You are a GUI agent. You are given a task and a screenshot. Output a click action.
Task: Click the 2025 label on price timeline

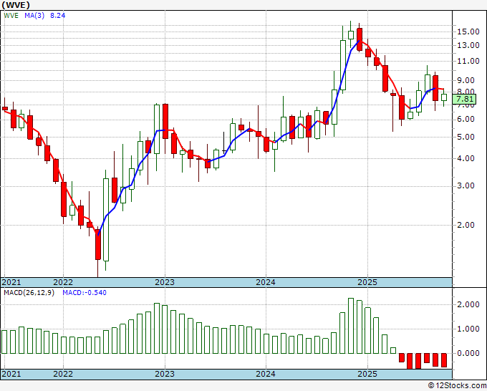367,282
